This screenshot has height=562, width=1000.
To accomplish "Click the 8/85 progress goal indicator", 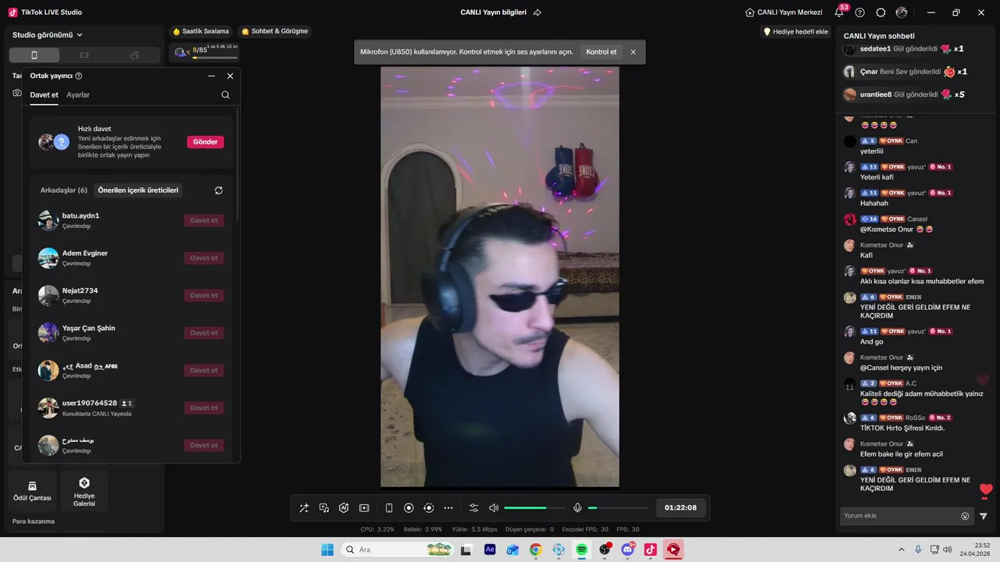I will (205, 52).
